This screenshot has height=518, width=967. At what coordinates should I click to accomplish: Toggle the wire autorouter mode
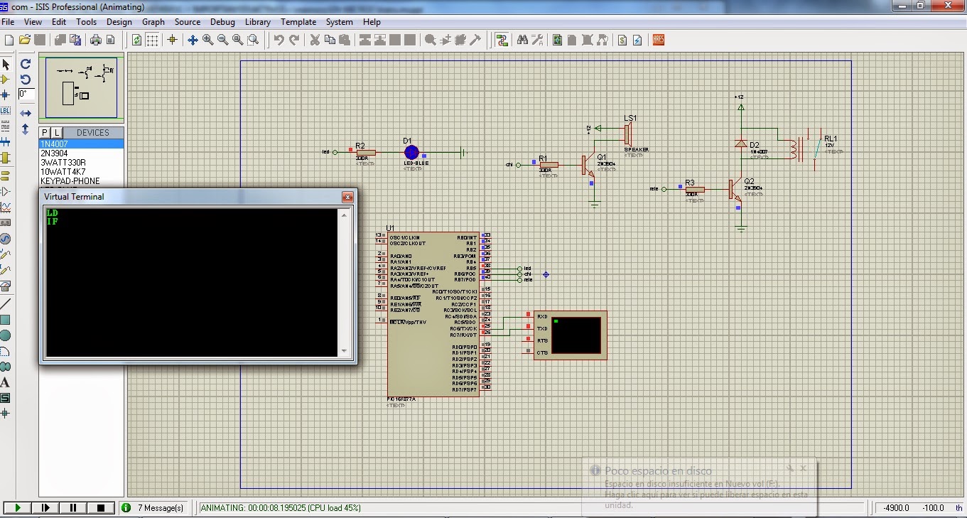pyautogui.click(x=502, y=41)
